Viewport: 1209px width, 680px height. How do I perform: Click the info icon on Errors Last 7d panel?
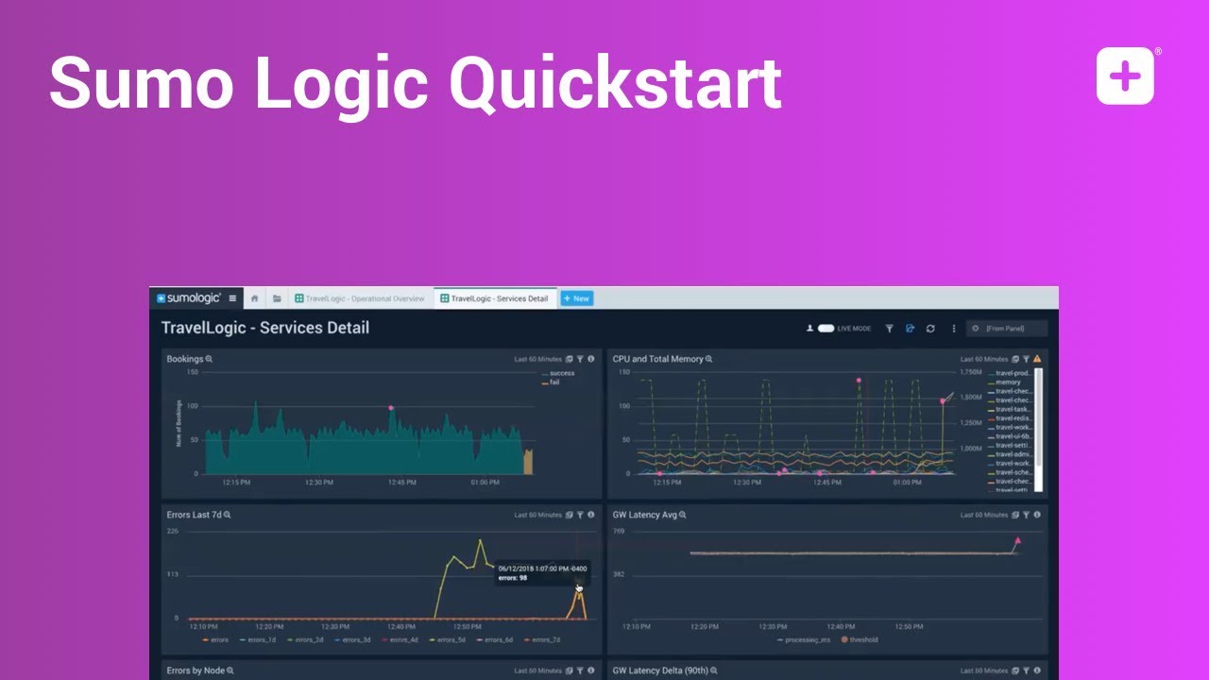tap(591, 515)
